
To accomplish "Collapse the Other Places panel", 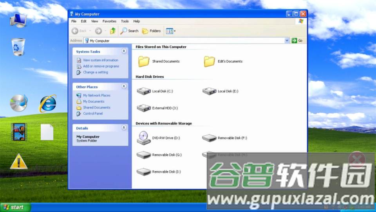I will click(x=124, y=87).
